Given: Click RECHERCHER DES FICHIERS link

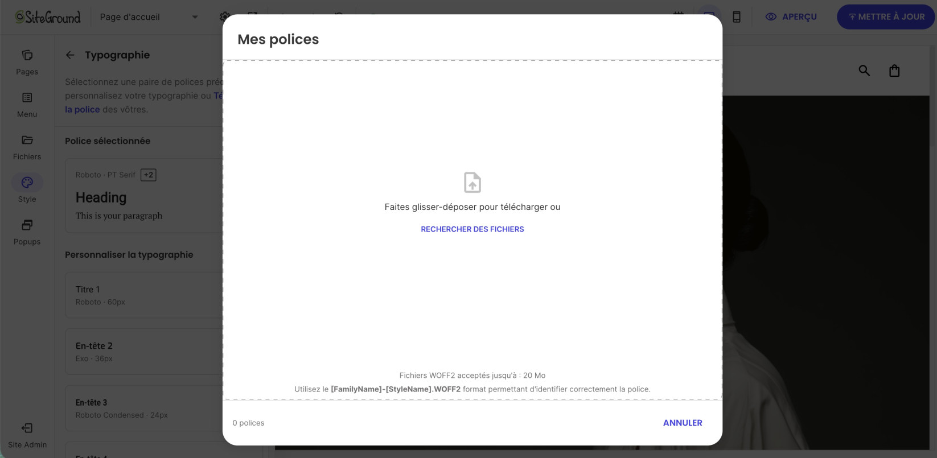Looking at the screenshot, I should (x=472, y=229).
